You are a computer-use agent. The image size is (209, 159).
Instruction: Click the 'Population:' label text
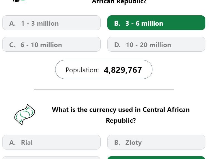tap(82, 70)
